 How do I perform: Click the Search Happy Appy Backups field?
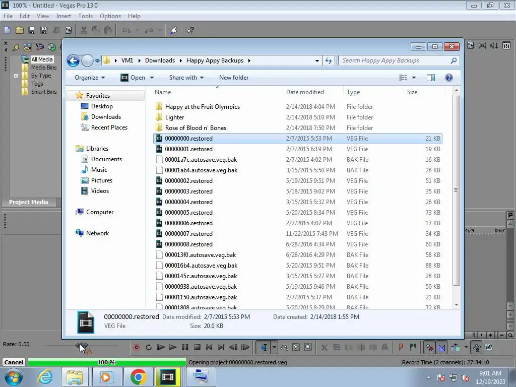click(x=399, y=60)
